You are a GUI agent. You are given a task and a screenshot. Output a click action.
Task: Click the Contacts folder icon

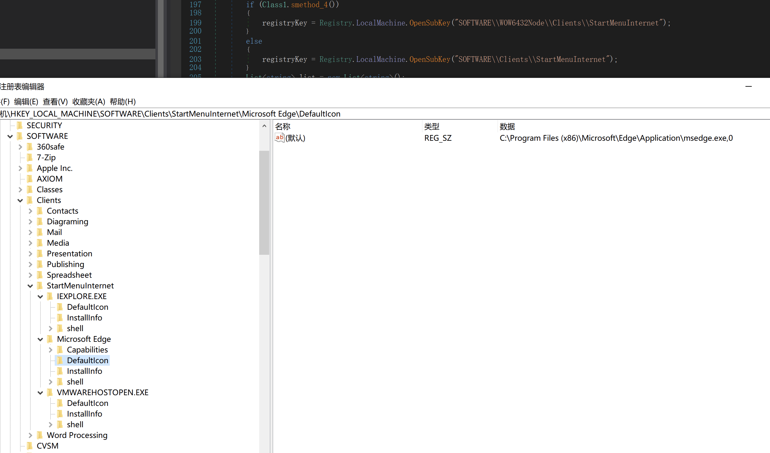click(x=40, y=211)
